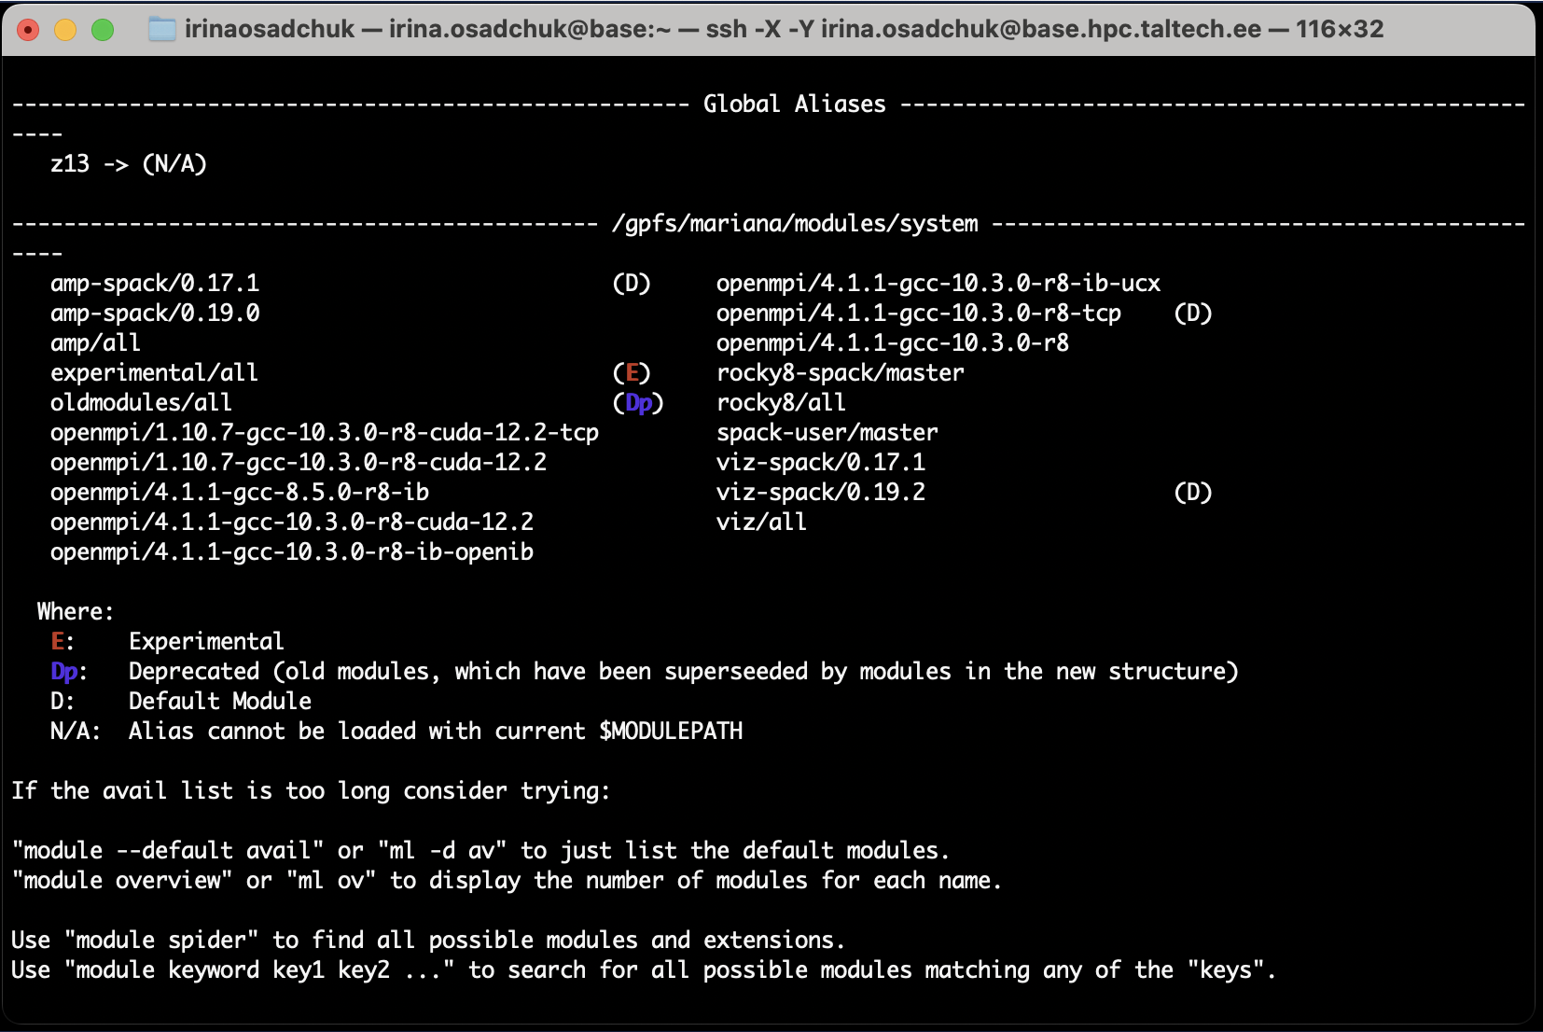Click the '/gpfs/mariana/modules/system' path heading

pos(795,224)
